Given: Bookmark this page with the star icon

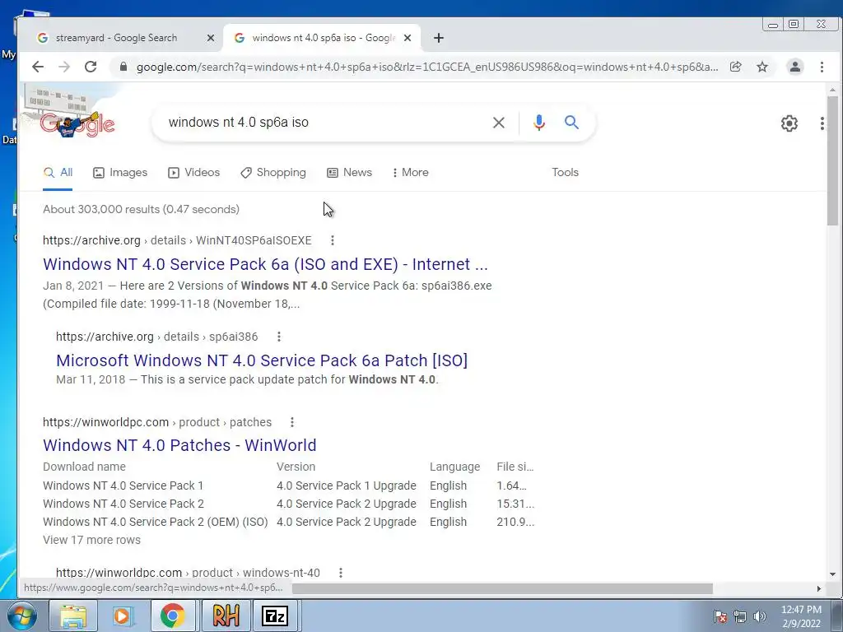Looking at the screenshot, I should pos(762,67).
